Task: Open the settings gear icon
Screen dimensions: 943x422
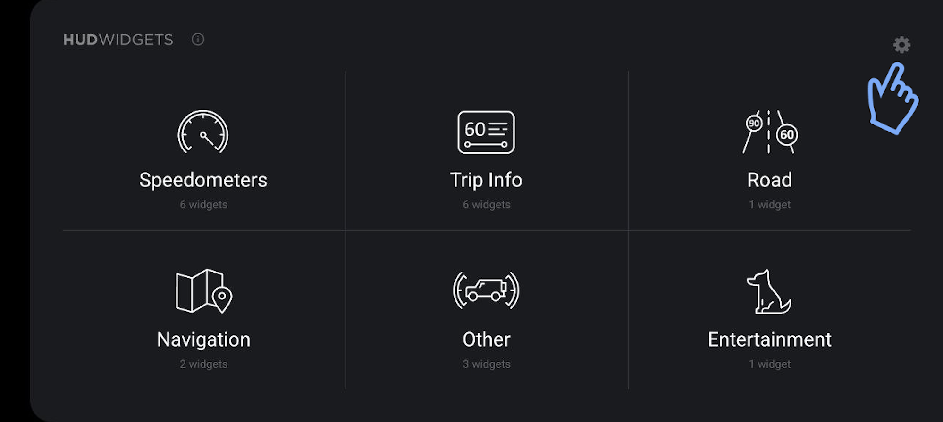Action: tap(901, 45)
